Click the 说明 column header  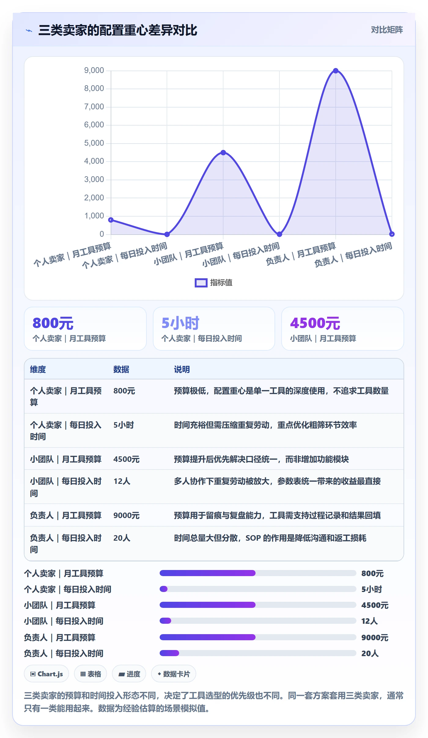[182, 369]
